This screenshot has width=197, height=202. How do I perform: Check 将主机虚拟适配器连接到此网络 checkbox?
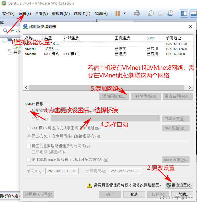(29, 146)
